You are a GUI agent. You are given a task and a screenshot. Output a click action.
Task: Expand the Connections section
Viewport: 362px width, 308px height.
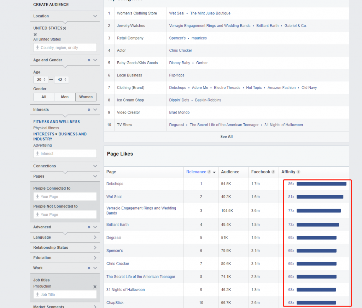pos(95,166)
